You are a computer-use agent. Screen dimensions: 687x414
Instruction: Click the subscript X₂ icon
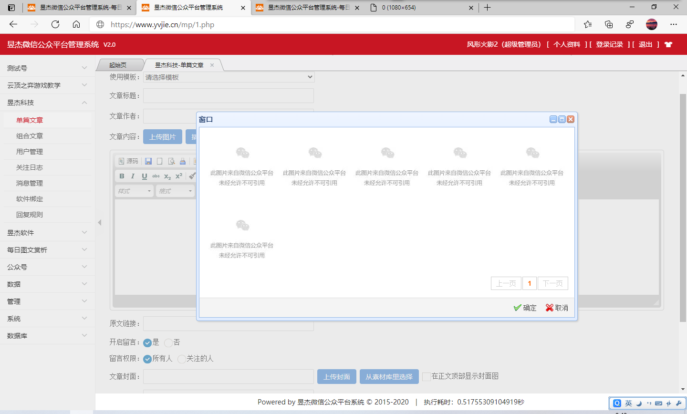pos(167,176)
